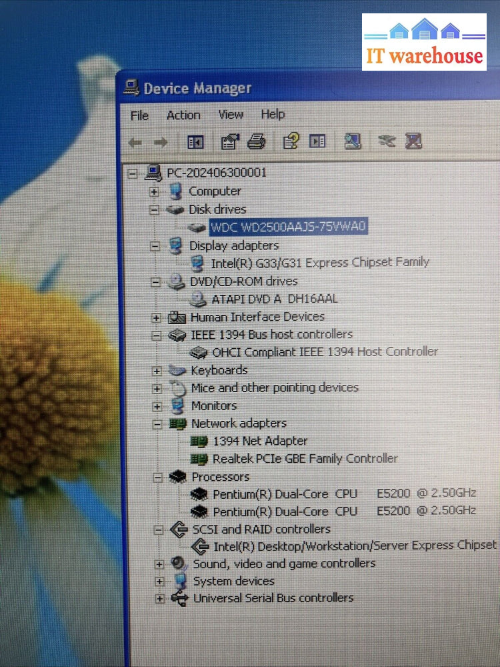Click the Properties toolbar icon

[229, 141]
